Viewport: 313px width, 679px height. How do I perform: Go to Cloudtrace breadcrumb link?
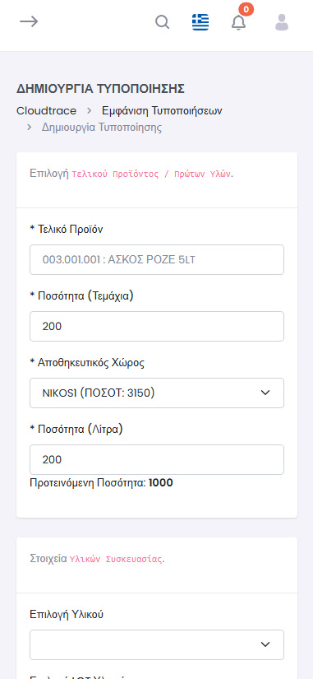point(46,111)
